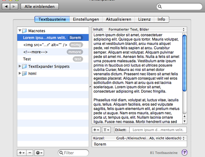Click the 81 Textbausteine count label
The width and height of the screenshot is (205, 157).
[164, 153]
